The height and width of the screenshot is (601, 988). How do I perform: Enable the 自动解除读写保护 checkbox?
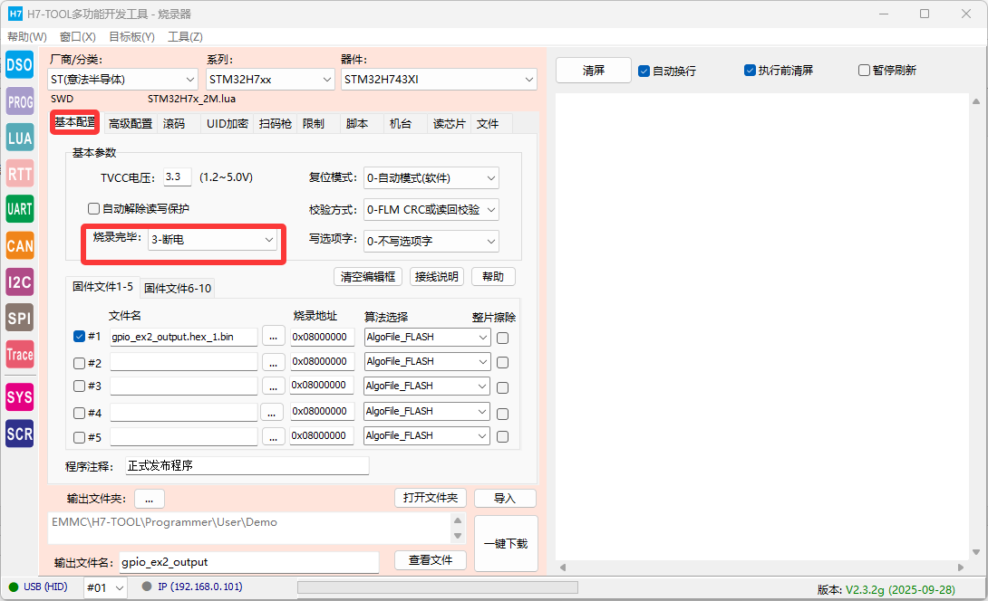(x=93, y=208)
